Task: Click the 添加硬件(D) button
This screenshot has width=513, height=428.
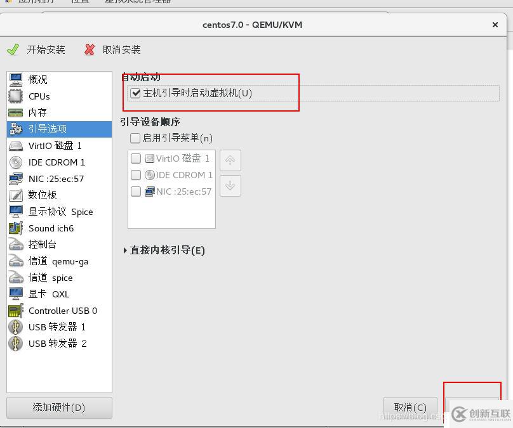Action: pos(59,408)
